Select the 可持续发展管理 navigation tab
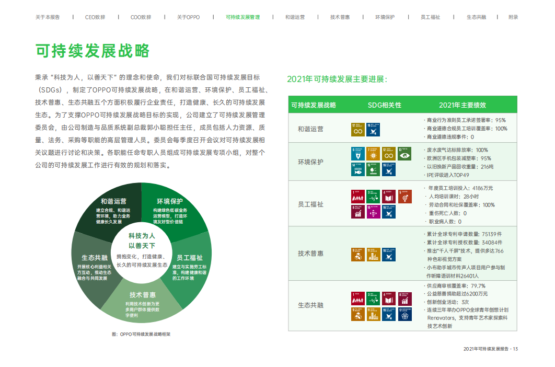The image size is (555, 367). pos(243,17)
